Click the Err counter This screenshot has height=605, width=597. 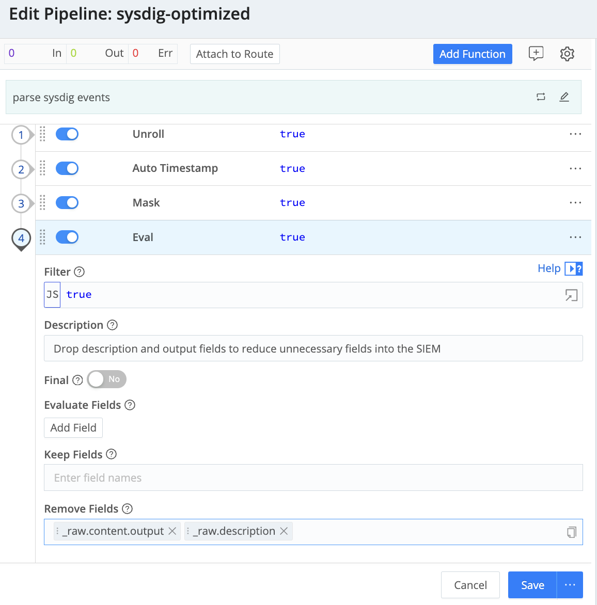pos(153,53)
